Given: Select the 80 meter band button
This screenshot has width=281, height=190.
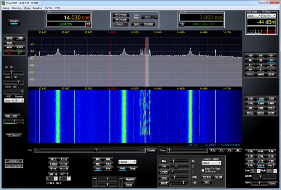Looking at the screenshot, I should [260, 56].
